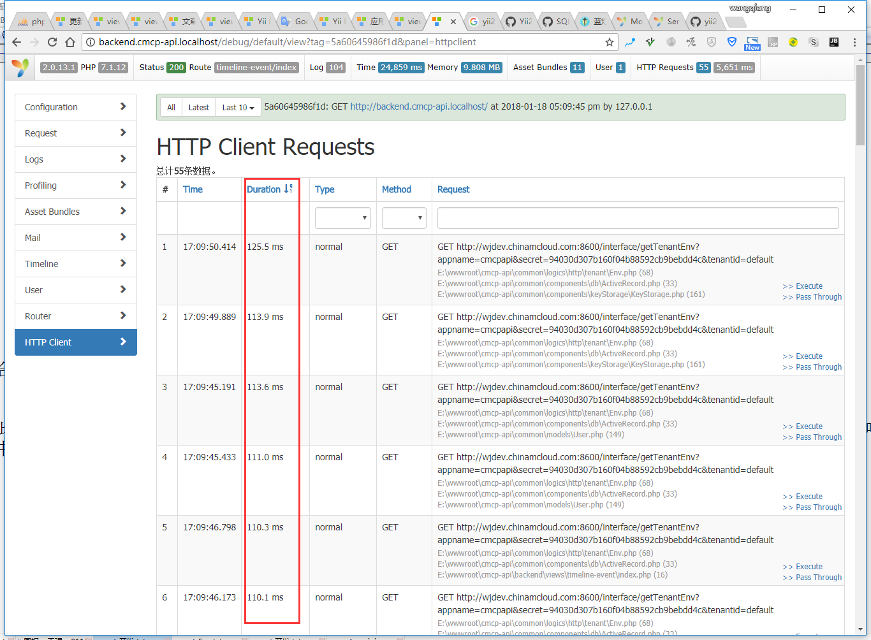
Task: Open the Type filter dropdown
Action: click(x=343, y=218)
